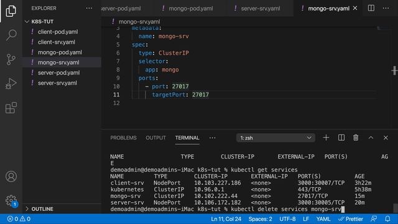Click terminal panel scrollbar

coord(396,208)
